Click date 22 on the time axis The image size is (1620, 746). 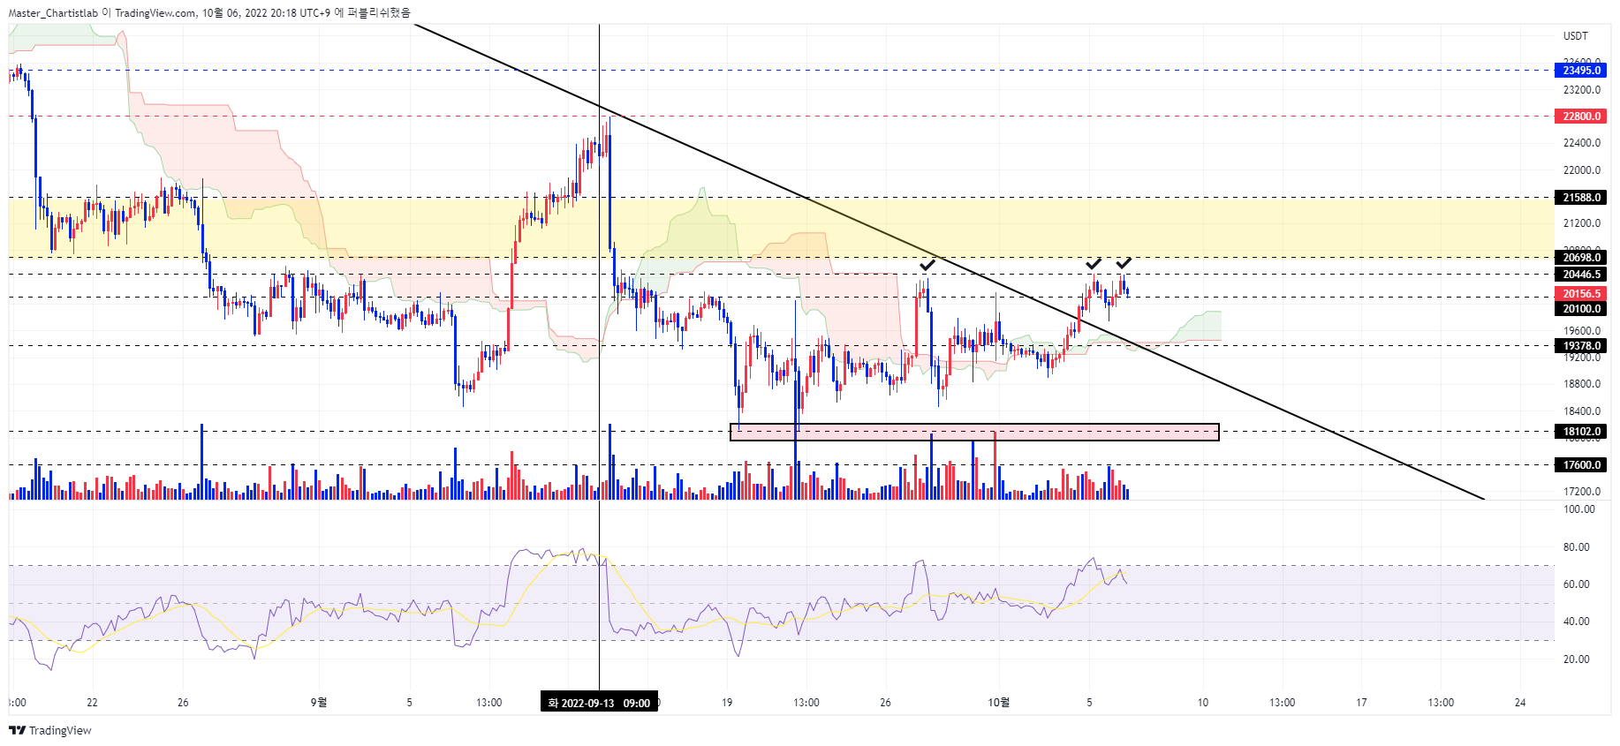[x=92, y=703]
